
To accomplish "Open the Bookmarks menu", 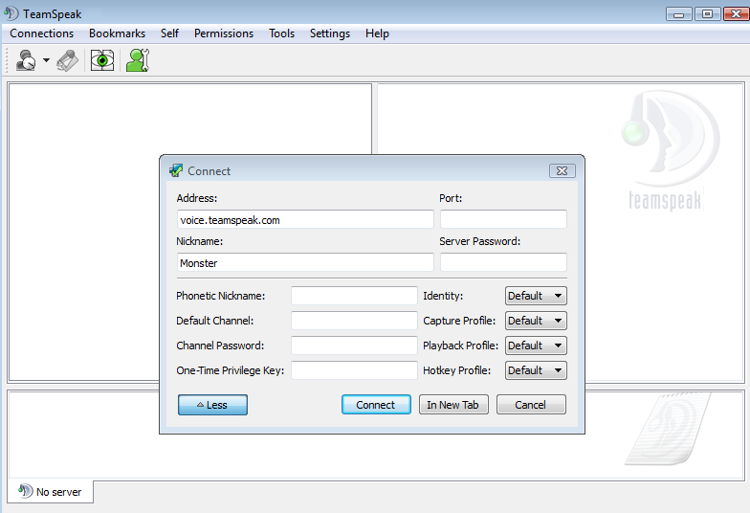I will pos(117,33).
